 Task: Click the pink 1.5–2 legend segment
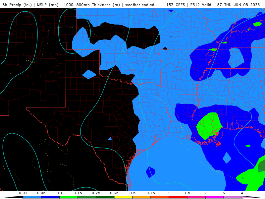point(196,197)
